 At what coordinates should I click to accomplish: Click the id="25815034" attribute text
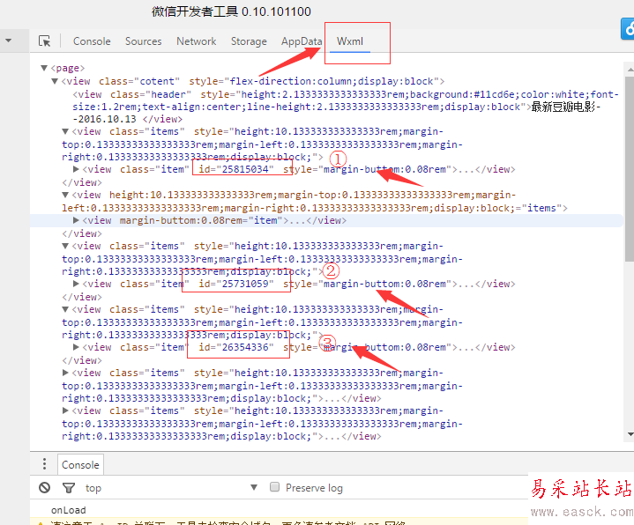236,169
